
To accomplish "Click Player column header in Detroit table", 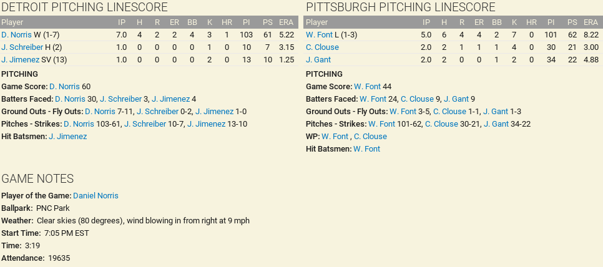I will [x=12, y=22].
